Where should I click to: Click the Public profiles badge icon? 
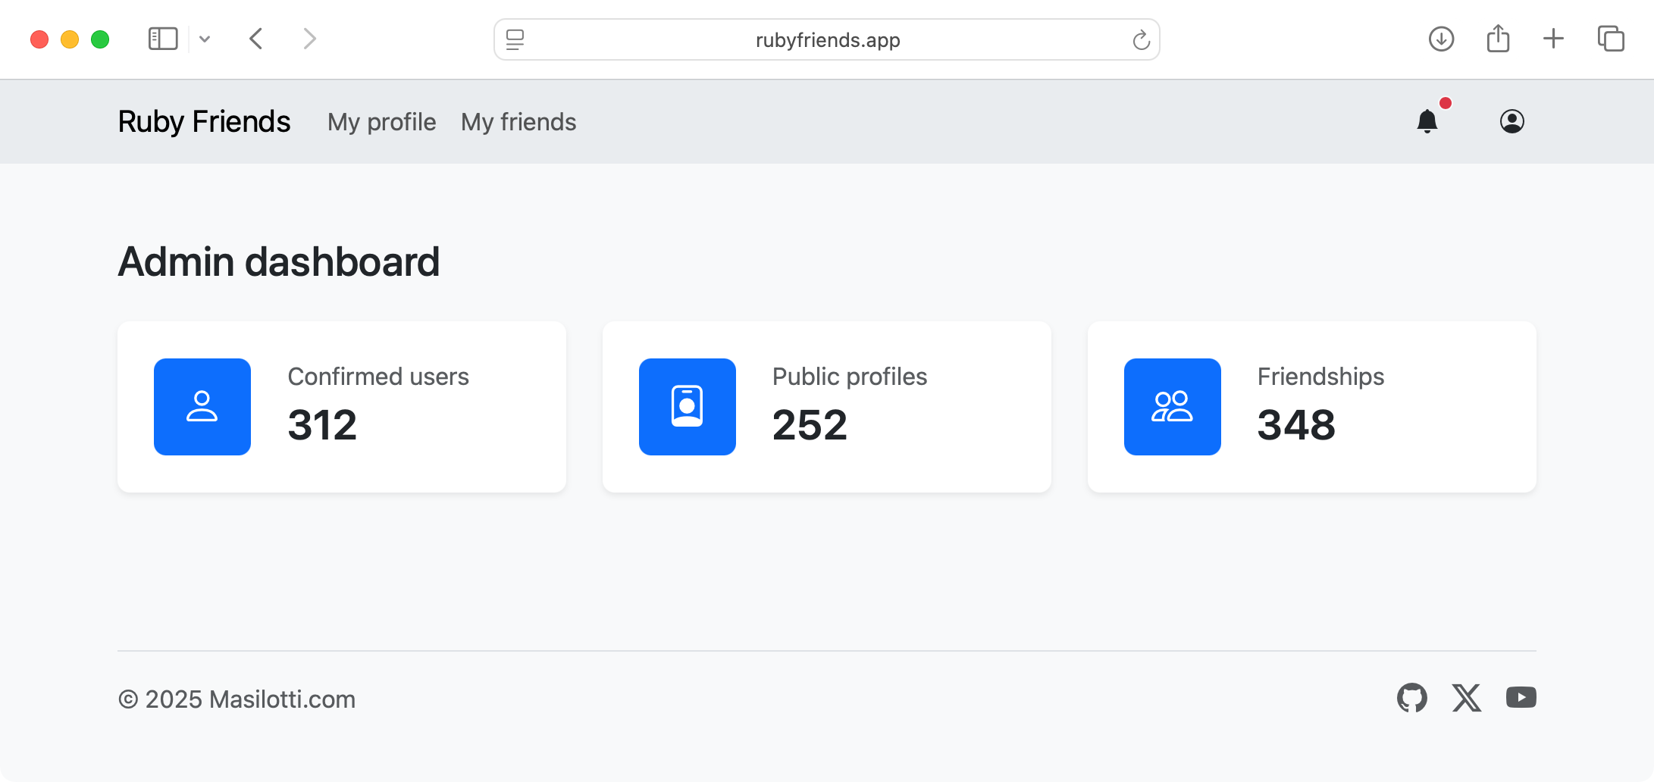pyautogui.click(x=688, y=407)
